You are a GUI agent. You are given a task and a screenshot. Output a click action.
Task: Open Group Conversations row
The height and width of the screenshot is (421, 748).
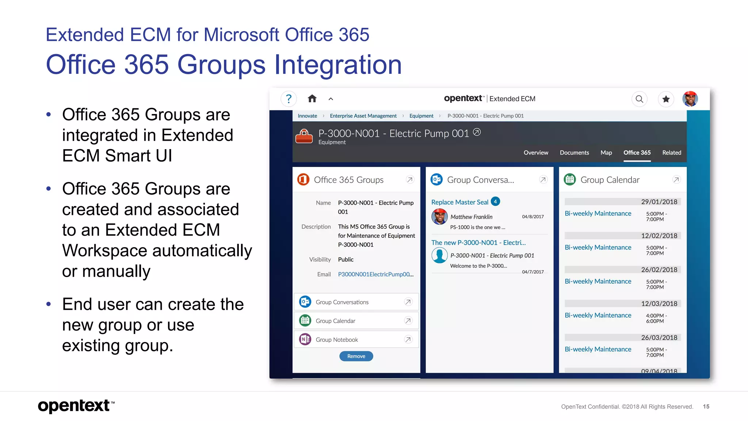[x=356, y=302]
